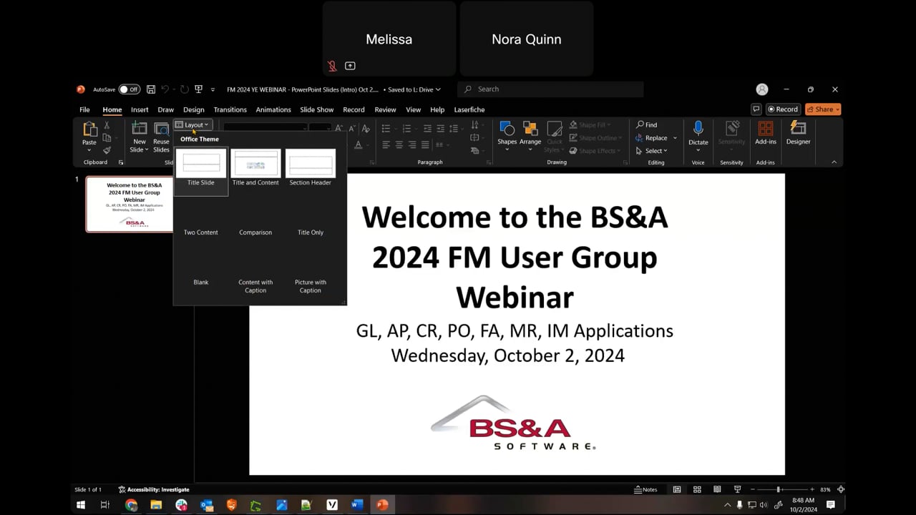This screenshot has height=515, width=916.
Task: Open Word from the taskbar
Action: [357, 505]
